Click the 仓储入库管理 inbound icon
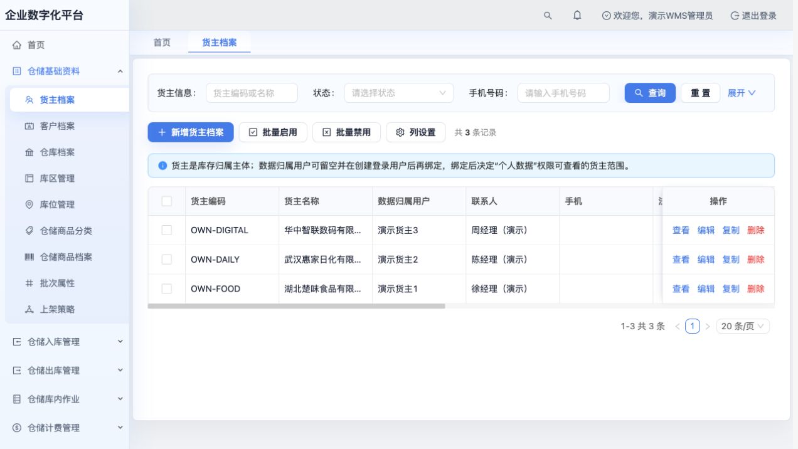The image size is (798, 449). (17, 342)
